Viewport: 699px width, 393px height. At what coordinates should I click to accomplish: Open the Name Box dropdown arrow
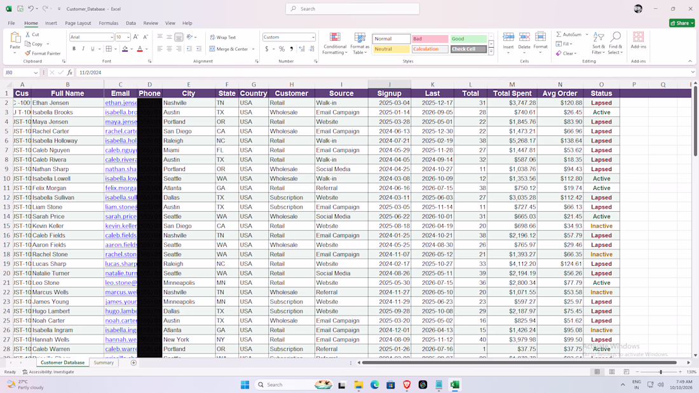point(36,72)
